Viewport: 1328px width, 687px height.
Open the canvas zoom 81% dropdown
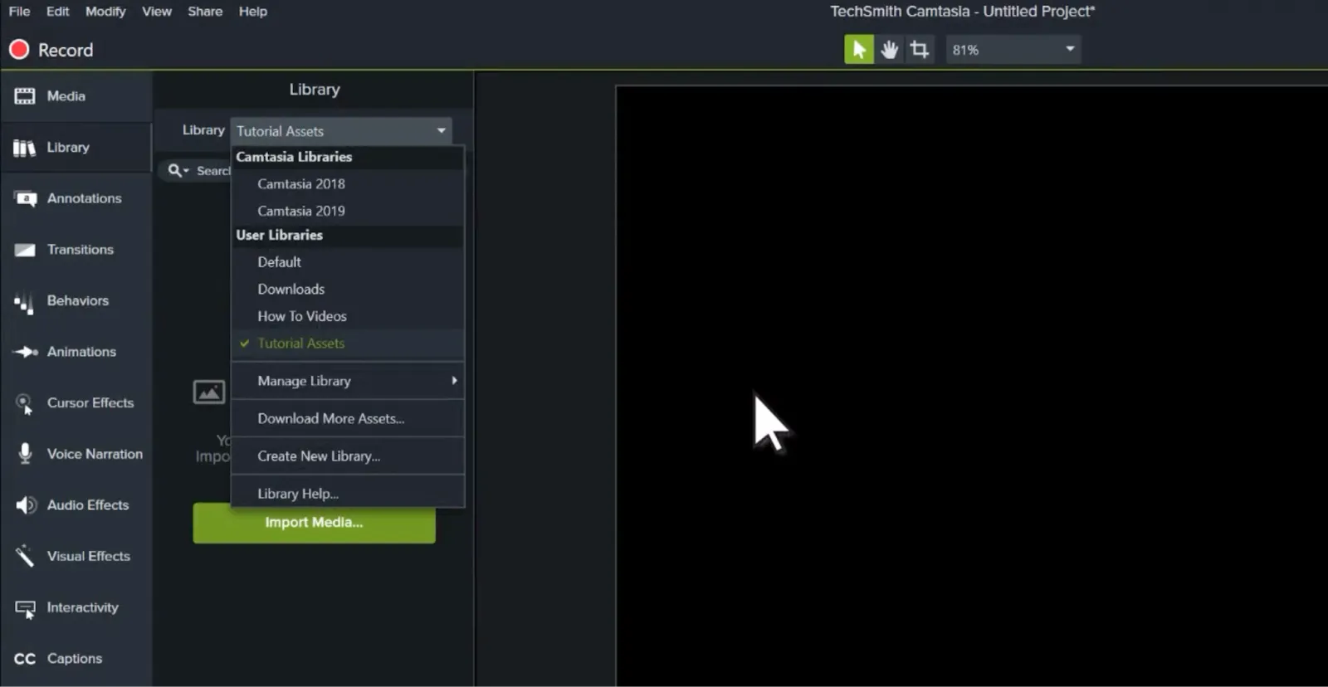[x=1013, y=50]
